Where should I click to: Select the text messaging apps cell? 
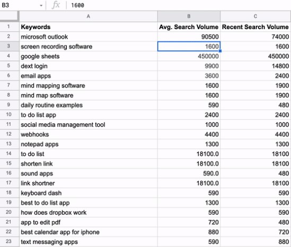pos(89,242)
